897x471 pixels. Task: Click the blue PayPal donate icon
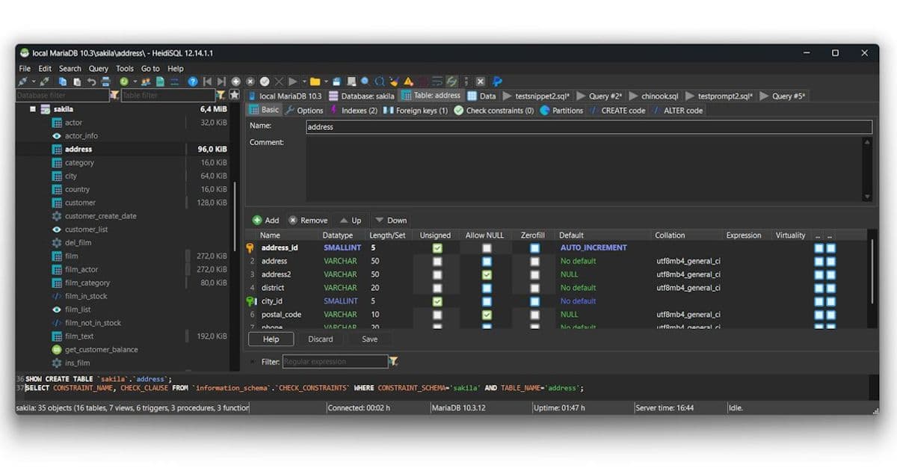pyautogui.click(x=497, y=81)
